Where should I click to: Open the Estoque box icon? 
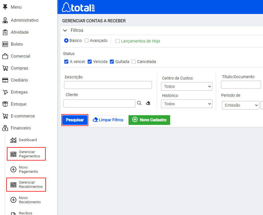(5, 104)
